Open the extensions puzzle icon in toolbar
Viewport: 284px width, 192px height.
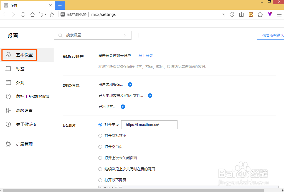(x=260, y=14)
